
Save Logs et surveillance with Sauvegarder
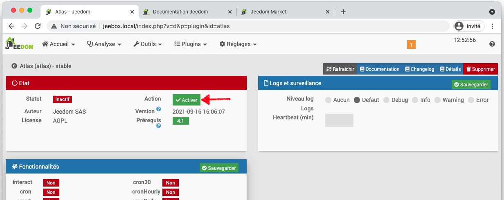pos(471,84)
